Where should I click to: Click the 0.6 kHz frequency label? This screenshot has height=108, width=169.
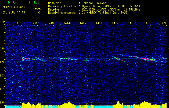(2, 103)
